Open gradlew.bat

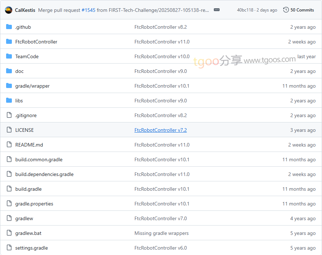(28, 233)
